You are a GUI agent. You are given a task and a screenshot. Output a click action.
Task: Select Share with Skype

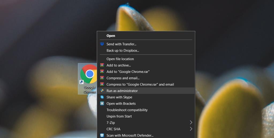(x=146, y=97)
